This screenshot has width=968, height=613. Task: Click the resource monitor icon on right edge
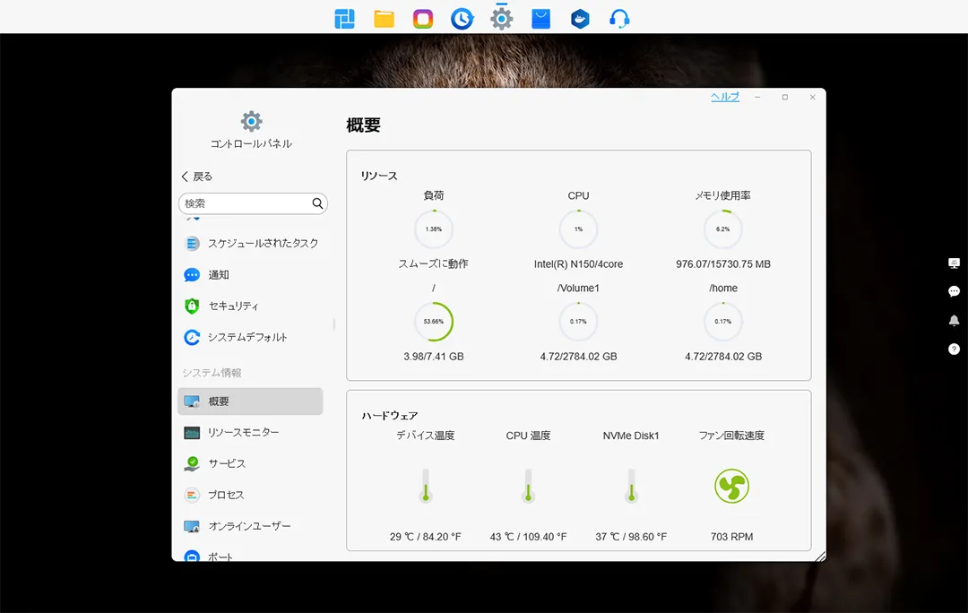954,263
